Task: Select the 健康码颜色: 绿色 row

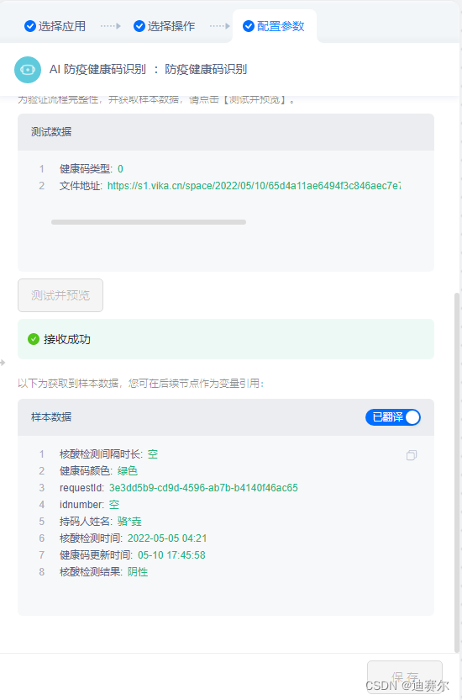Action: click(x=98, y=471)
